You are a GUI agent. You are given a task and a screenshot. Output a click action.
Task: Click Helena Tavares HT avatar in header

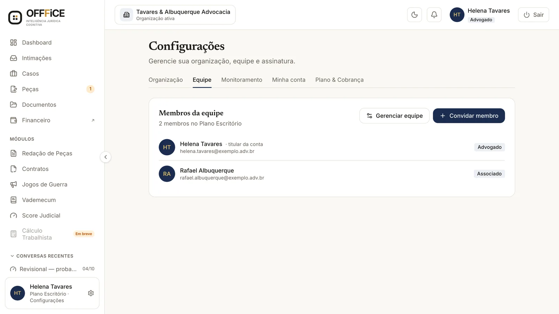(x=457, y=15)
